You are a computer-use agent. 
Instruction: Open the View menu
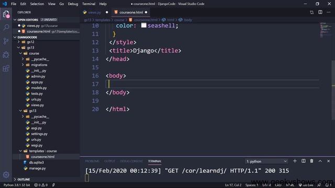(51, 4)
